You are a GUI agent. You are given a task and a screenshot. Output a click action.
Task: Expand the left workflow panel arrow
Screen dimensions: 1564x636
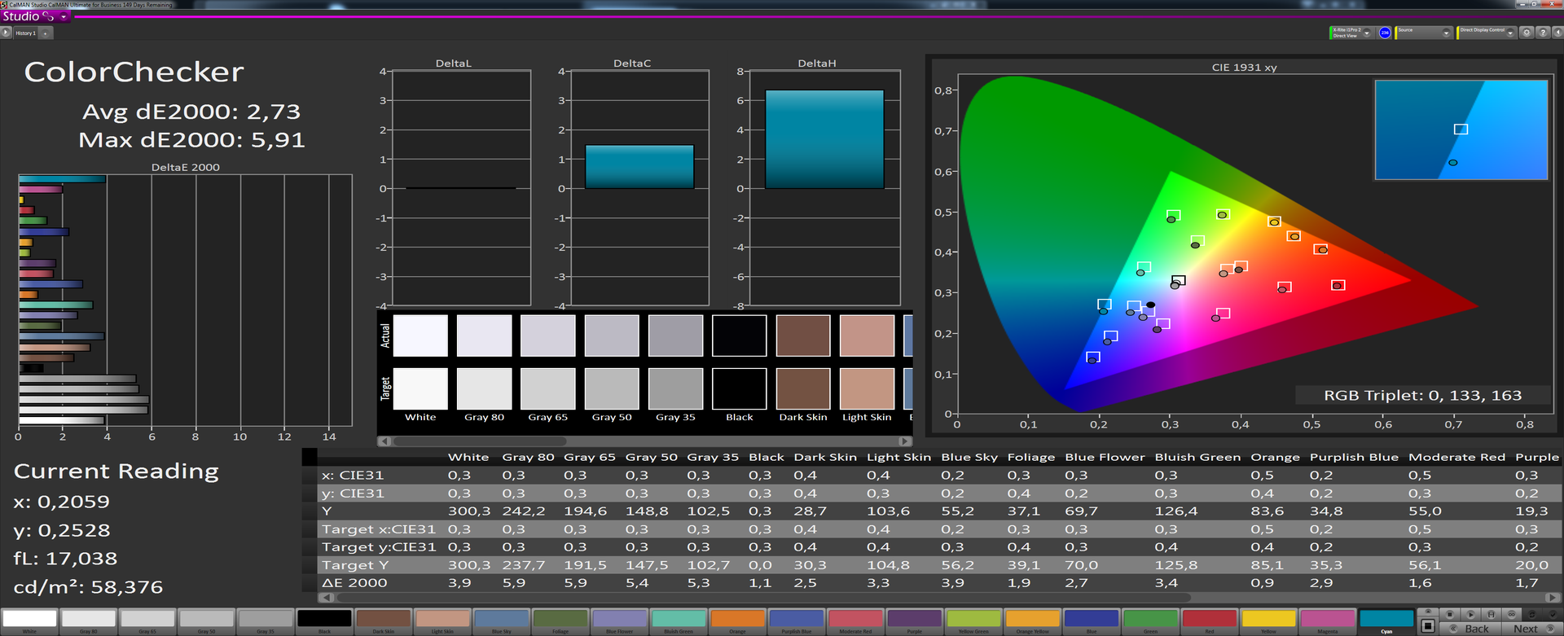pos(6,33)
